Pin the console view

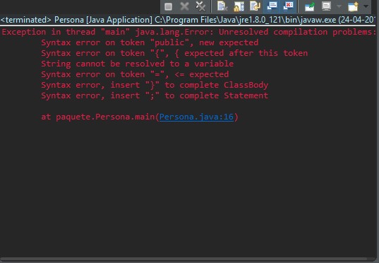coord(310,6)
